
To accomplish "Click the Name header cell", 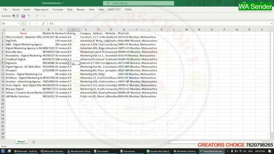I will coord(24,33).
